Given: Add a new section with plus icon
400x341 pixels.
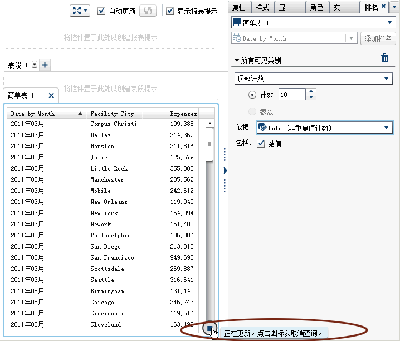Looking at the screenshot, I should tap(45, 65).
